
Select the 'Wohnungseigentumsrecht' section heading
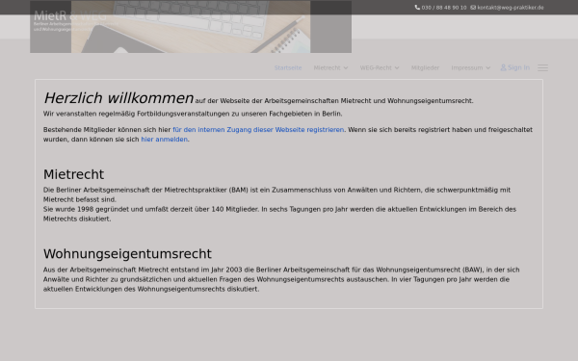click(x=127, y=254)
